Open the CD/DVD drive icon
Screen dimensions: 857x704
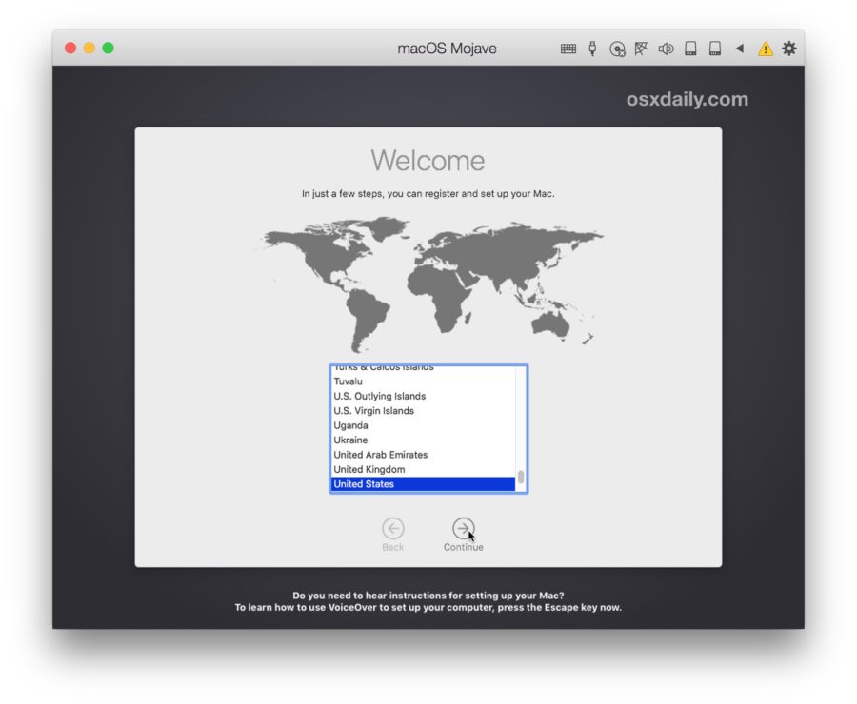coord(617,49)
